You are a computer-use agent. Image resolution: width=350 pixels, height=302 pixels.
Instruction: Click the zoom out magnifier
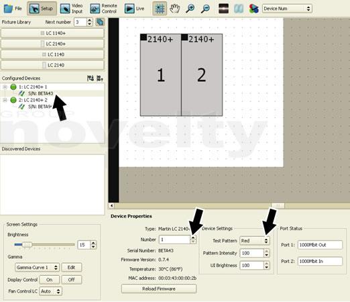tap(205, 9)
